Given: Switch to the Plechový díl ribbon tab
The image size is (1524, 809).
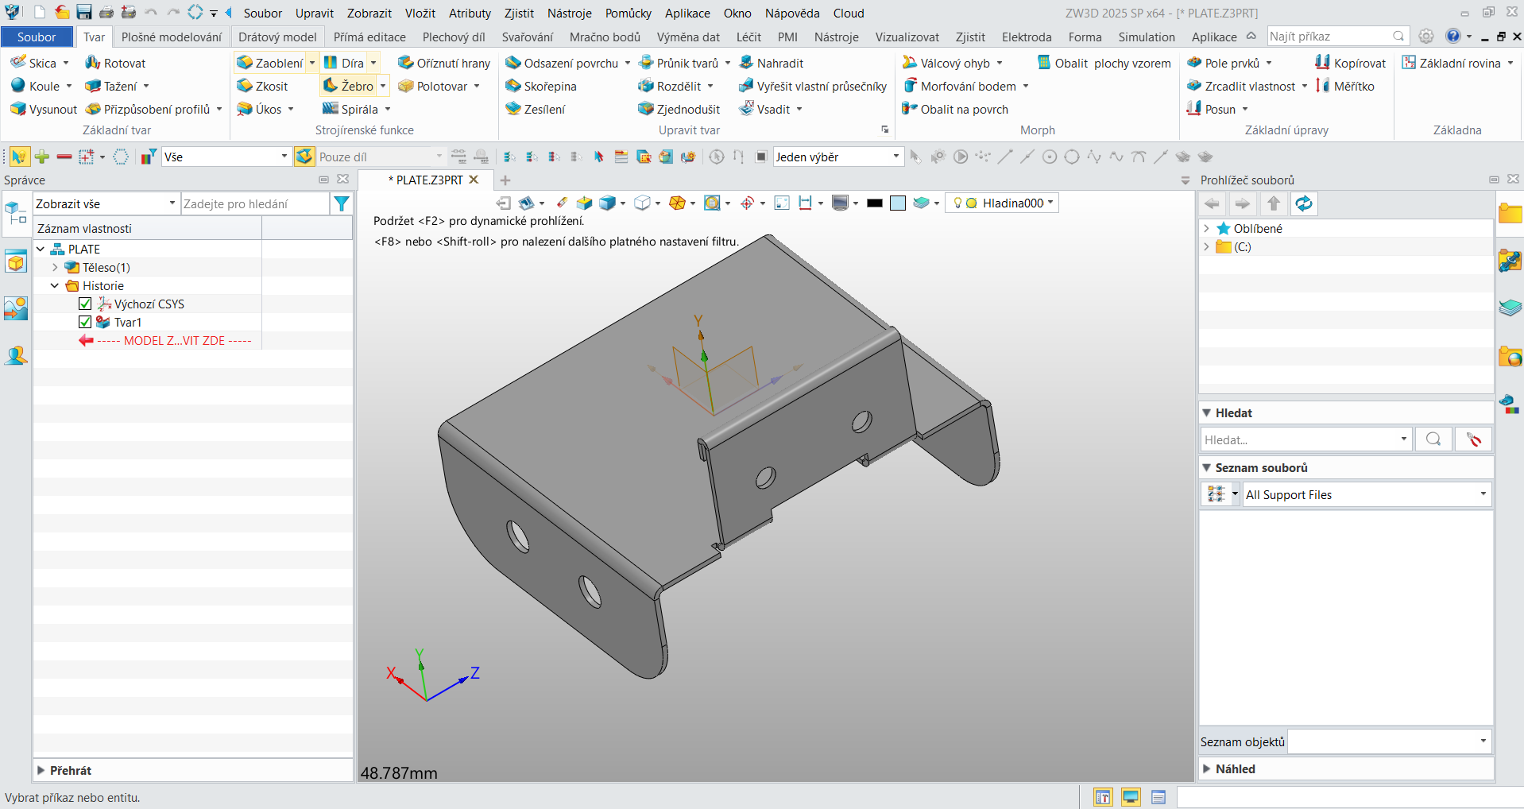Looking at the screenshot, I should click(454, 37).
